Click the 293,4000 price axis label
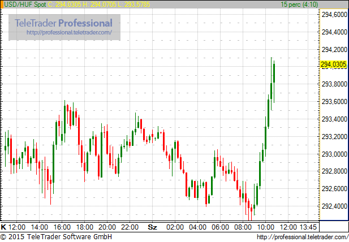Image resolution: width=349 pixels, height=242 pixels. coord(334,119)
